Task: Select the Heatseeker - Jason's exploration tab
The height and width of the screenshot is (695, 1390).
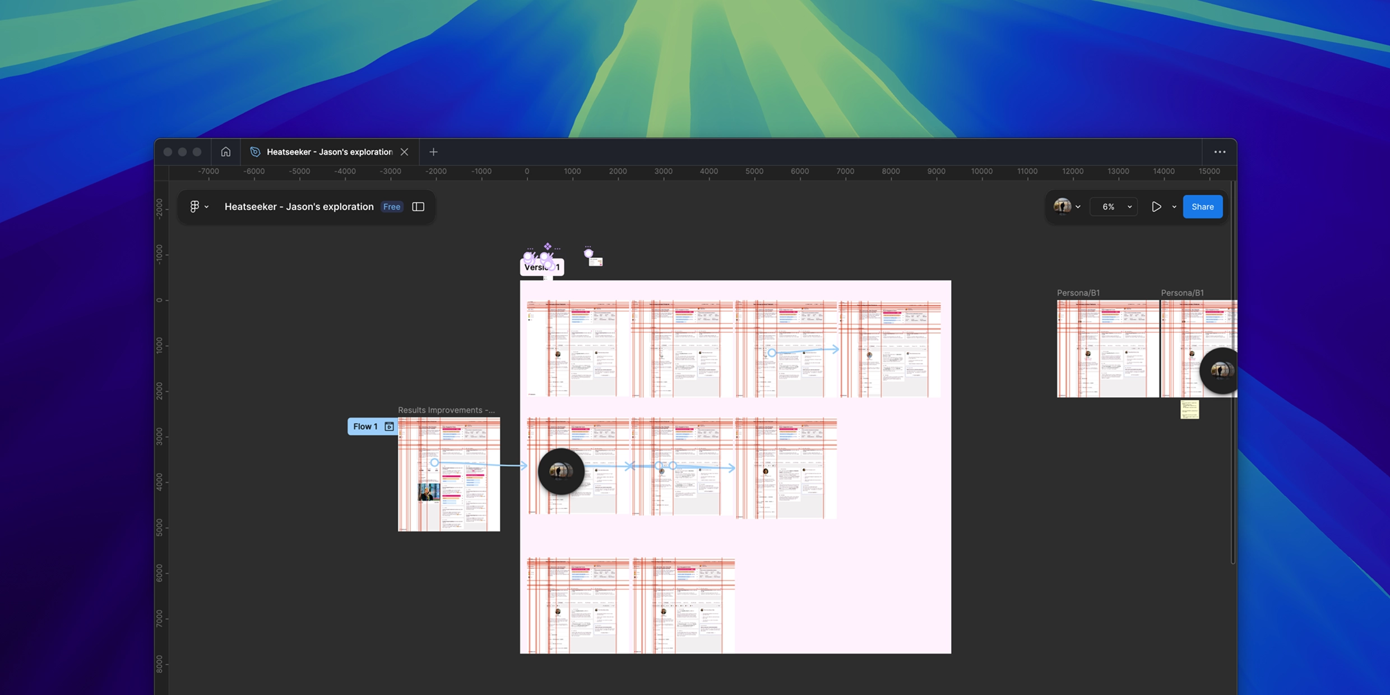Action: tap(328, 152)
